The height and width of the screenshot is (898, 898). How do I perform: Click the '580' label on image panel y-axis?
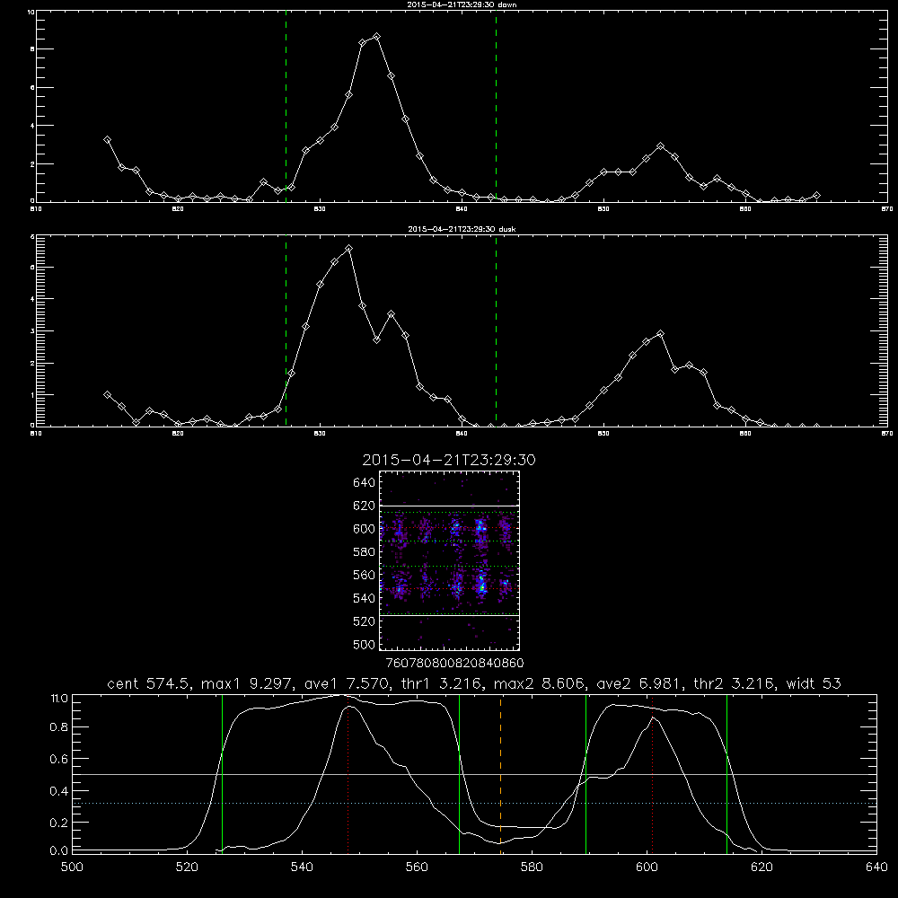[x=365, y=551]
